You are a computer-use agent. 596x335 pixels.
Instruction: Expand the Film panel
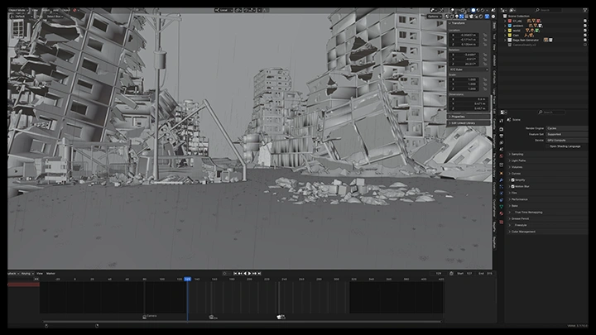(x=548, y=193)
